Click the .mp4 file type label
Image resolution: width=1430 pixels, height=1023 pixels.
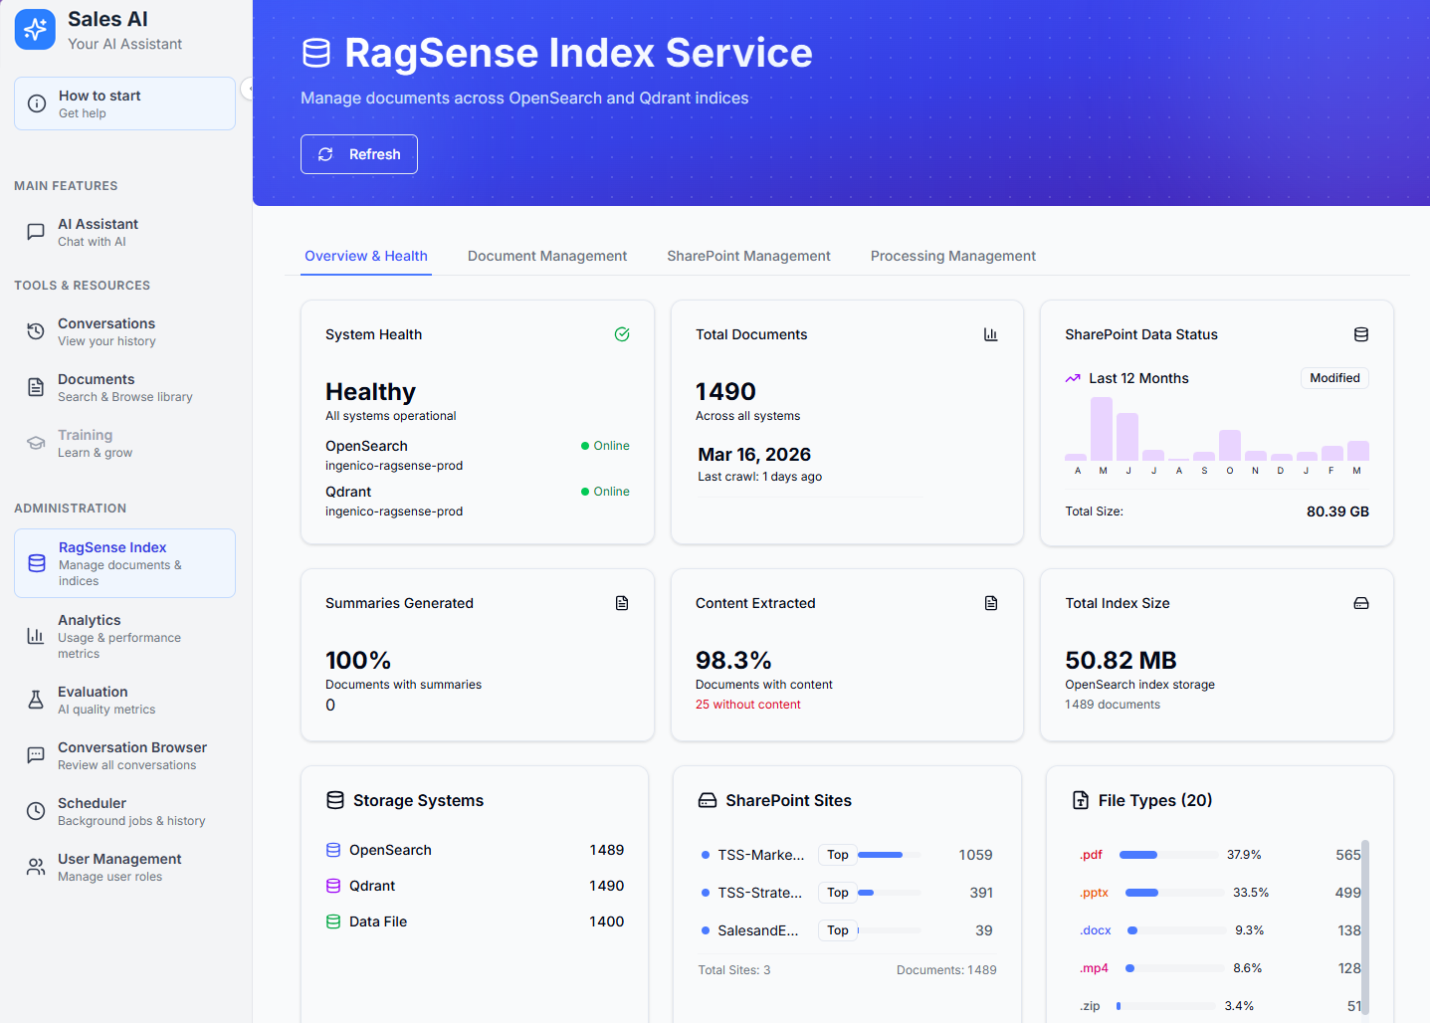click(x=1094, y=968)
